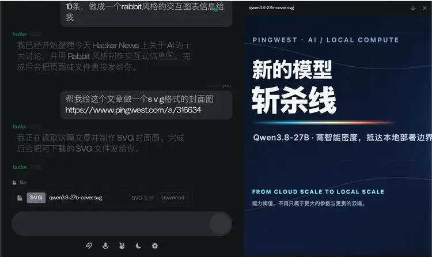Click 'FROM CLOUD SCALE TO LOCAL SCALE' text
The width and height of the screenshot is (432, 257).
click(318, 192)
